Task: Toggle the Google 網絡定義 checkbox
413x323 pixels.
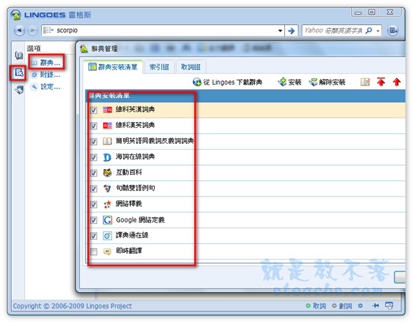Action: coord(94,220)
